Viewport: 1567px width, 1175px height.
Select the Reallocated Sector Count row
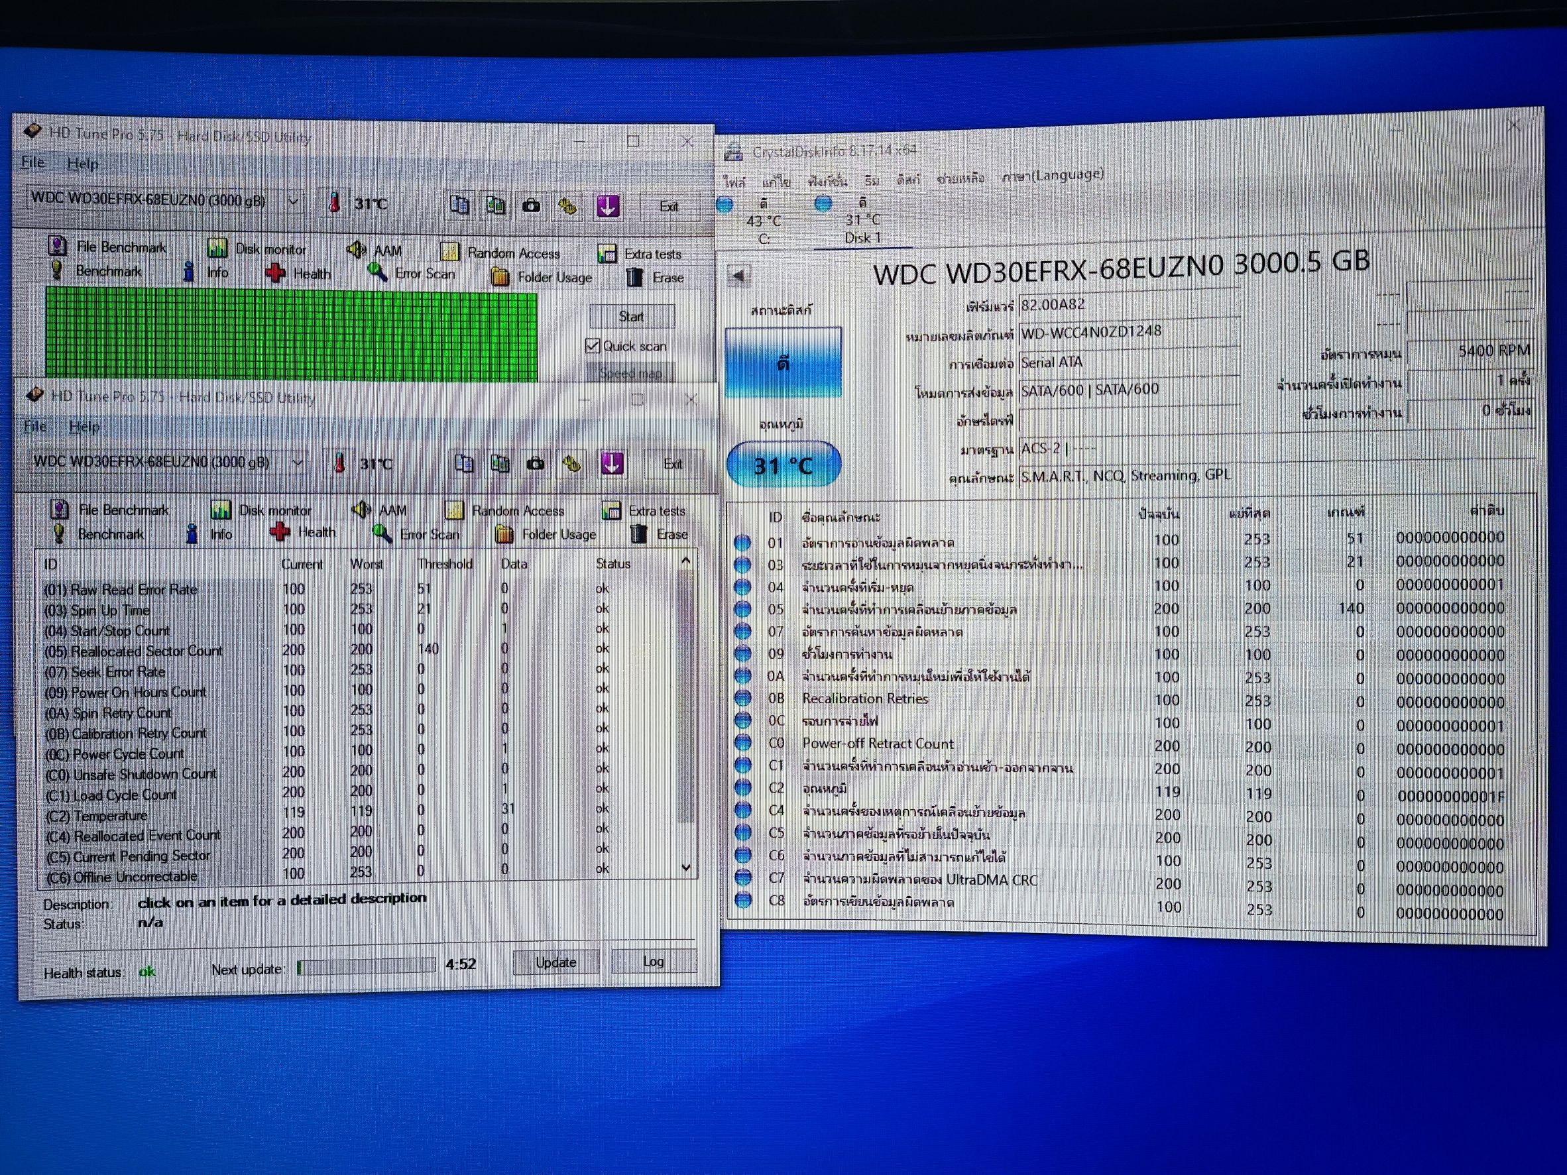135,651
